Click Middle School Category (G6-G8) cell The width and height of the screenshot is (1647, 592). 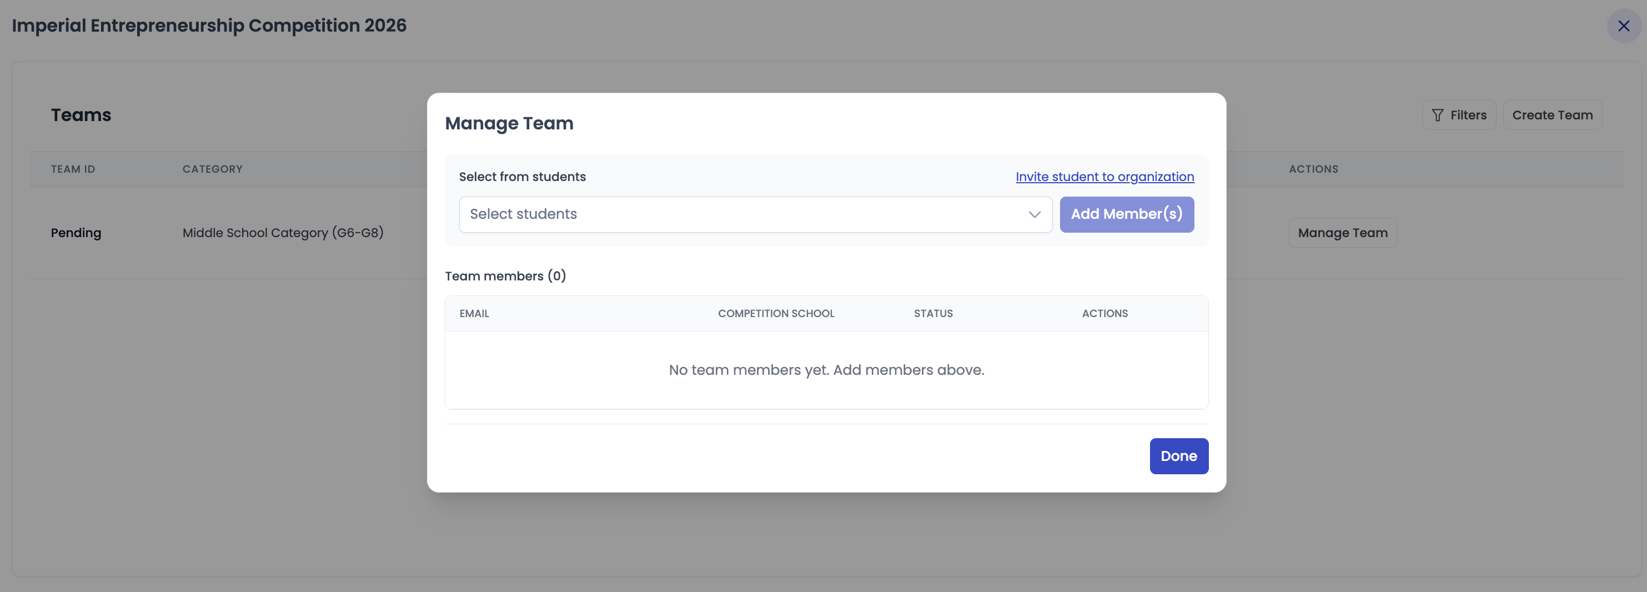point(283,233)
